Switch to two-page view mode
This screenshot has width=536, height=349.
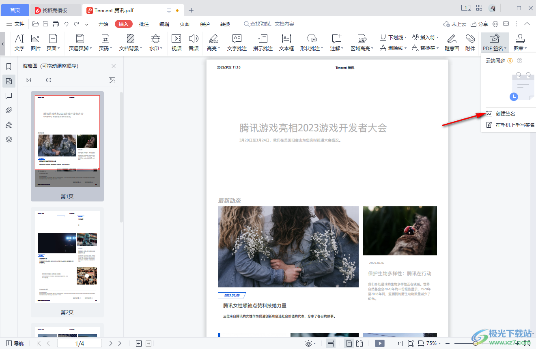pos(359,343)
